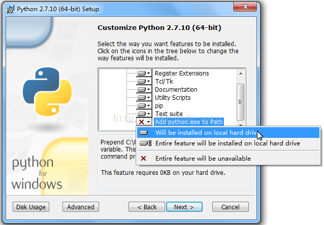Choose Will be installed on local hard drive
This screenshot has width=324, height=225.
(228, 133)
